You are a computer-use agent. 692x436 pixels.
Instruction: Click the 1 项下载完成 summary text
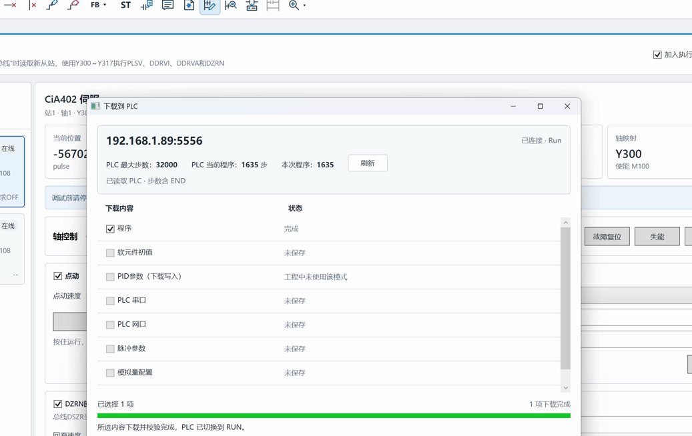point(550,404)
